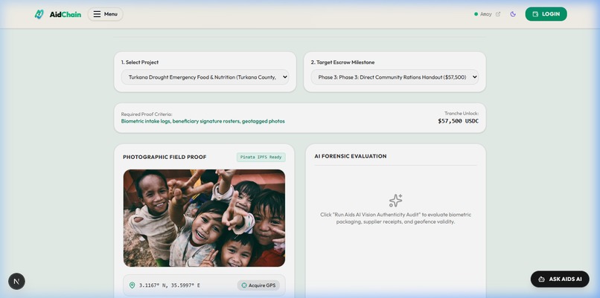Click the $57,500 USDC tranche amount
The width and height of the screenshot is (600, 298).
coord(458,121)
